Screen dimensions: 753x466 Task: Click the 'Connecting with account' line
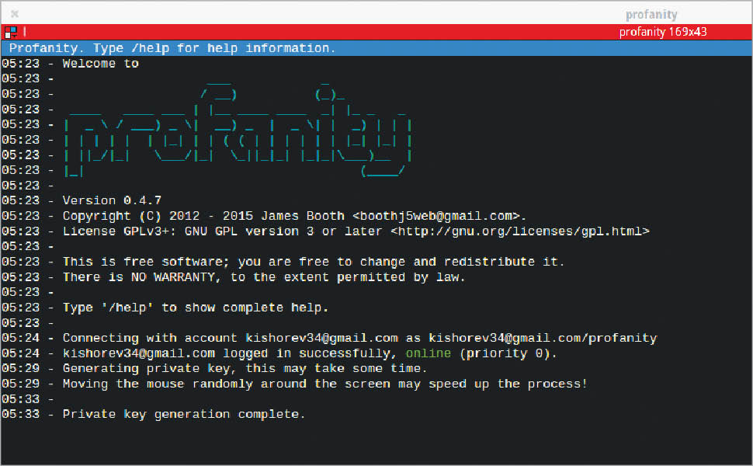[x=359, y=338]
